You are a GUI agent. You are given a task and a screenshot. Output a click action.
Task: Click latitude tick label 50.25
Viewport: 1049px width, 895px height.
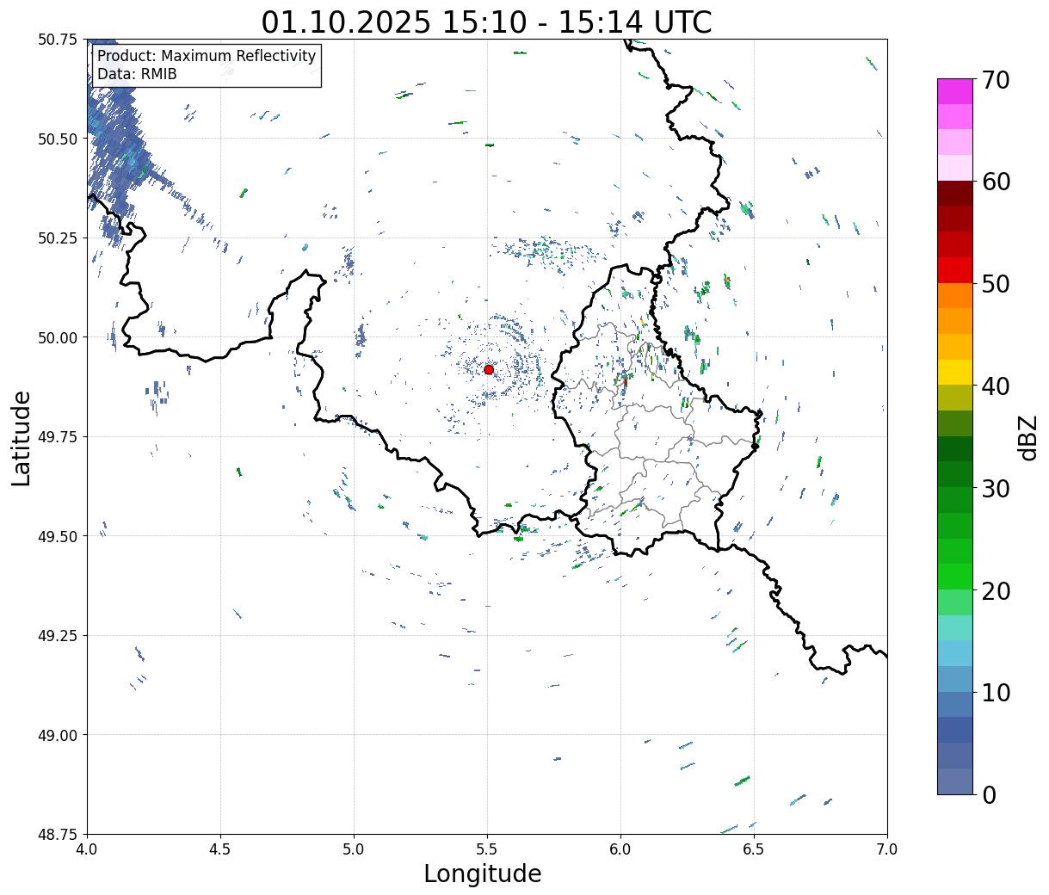[58, 238]
